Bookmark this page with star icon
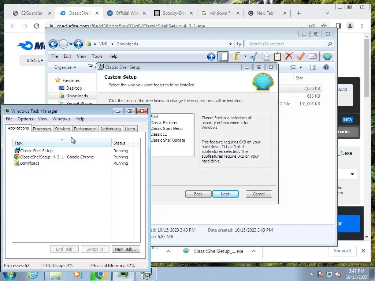 coord(324,26)
